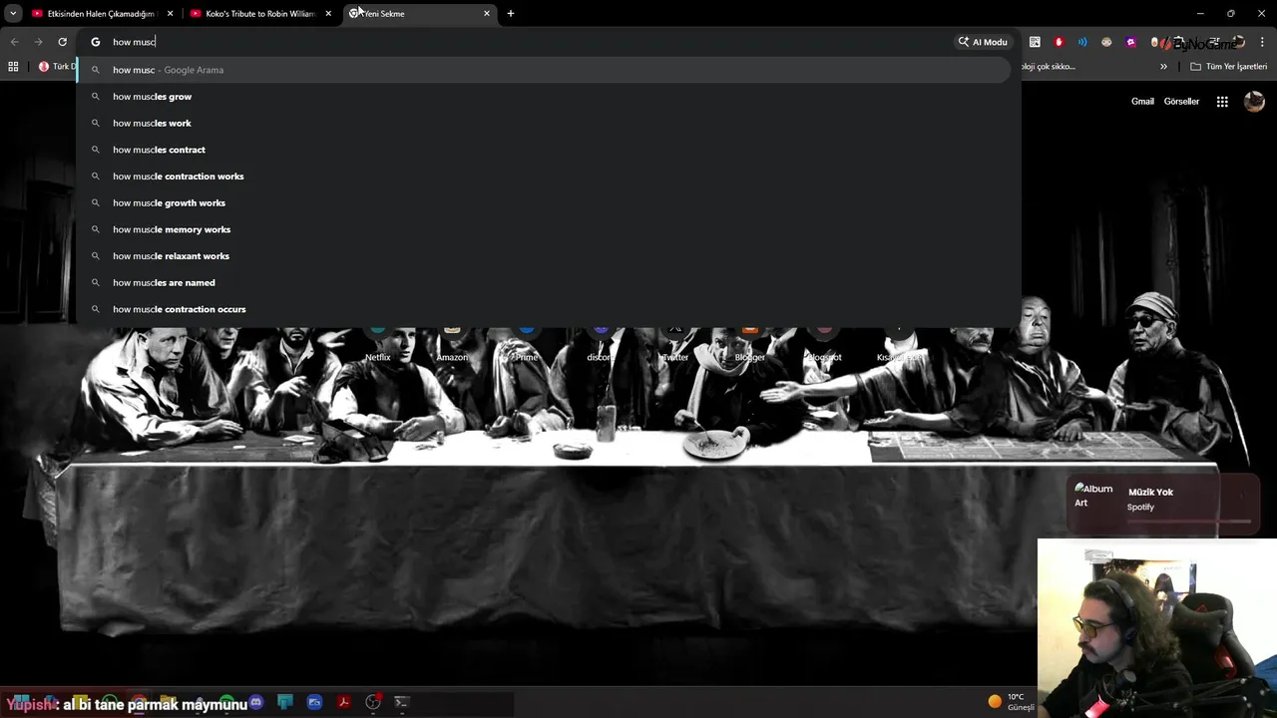Pick 'how muscle growth works' suggestion
Viewport: 1277px width, 718px height.
point(544,202)
